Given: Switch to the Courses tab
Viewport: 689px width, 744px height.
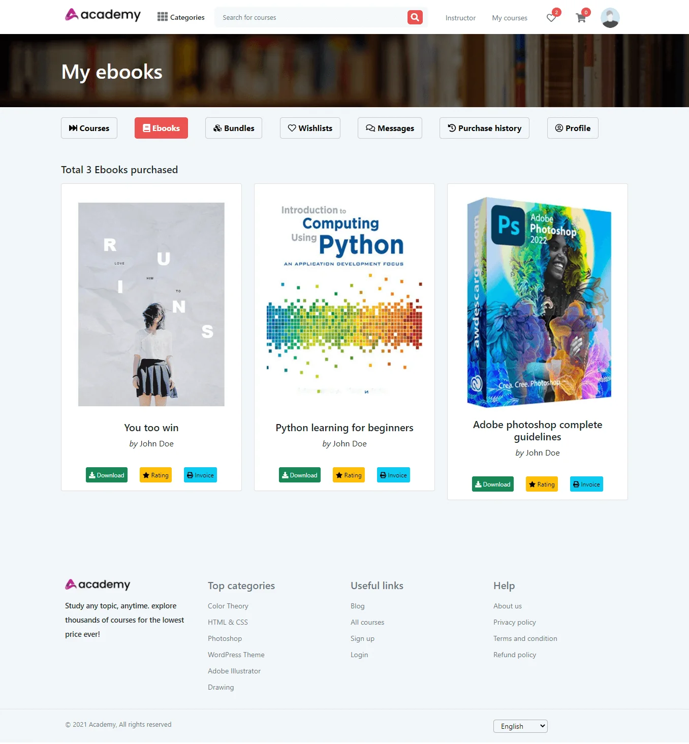Looking at the screenshot, I should pyautogui.click(x=89, y=128).
